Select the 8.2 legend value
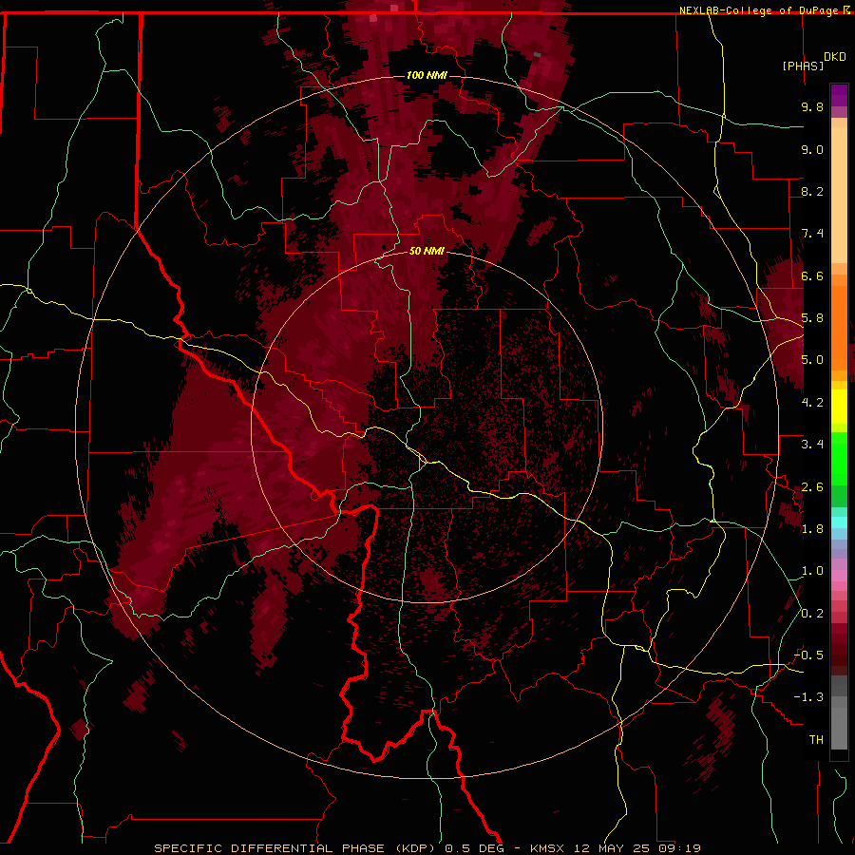Screen dimensions: 855x855 tap(812, 191)
